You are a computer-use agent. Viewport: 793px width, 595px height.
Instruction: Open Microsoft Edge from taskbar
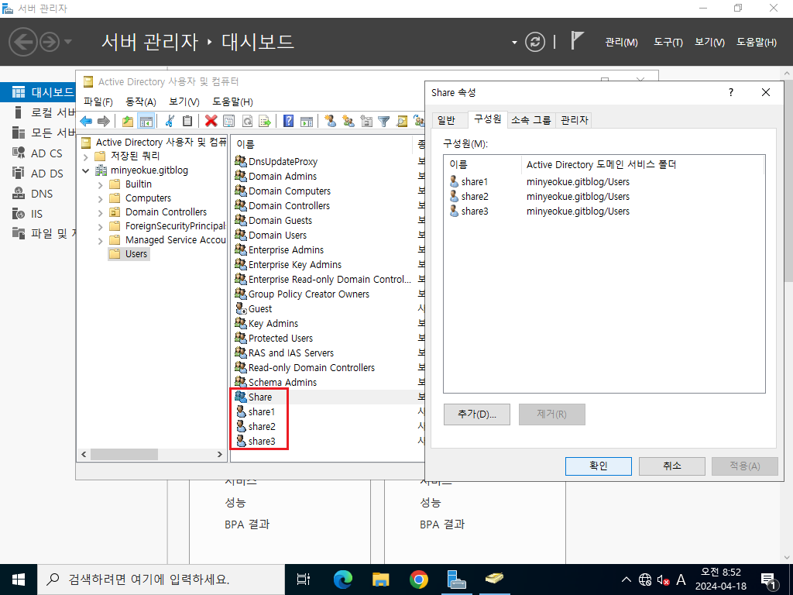(x=343, y=580)
